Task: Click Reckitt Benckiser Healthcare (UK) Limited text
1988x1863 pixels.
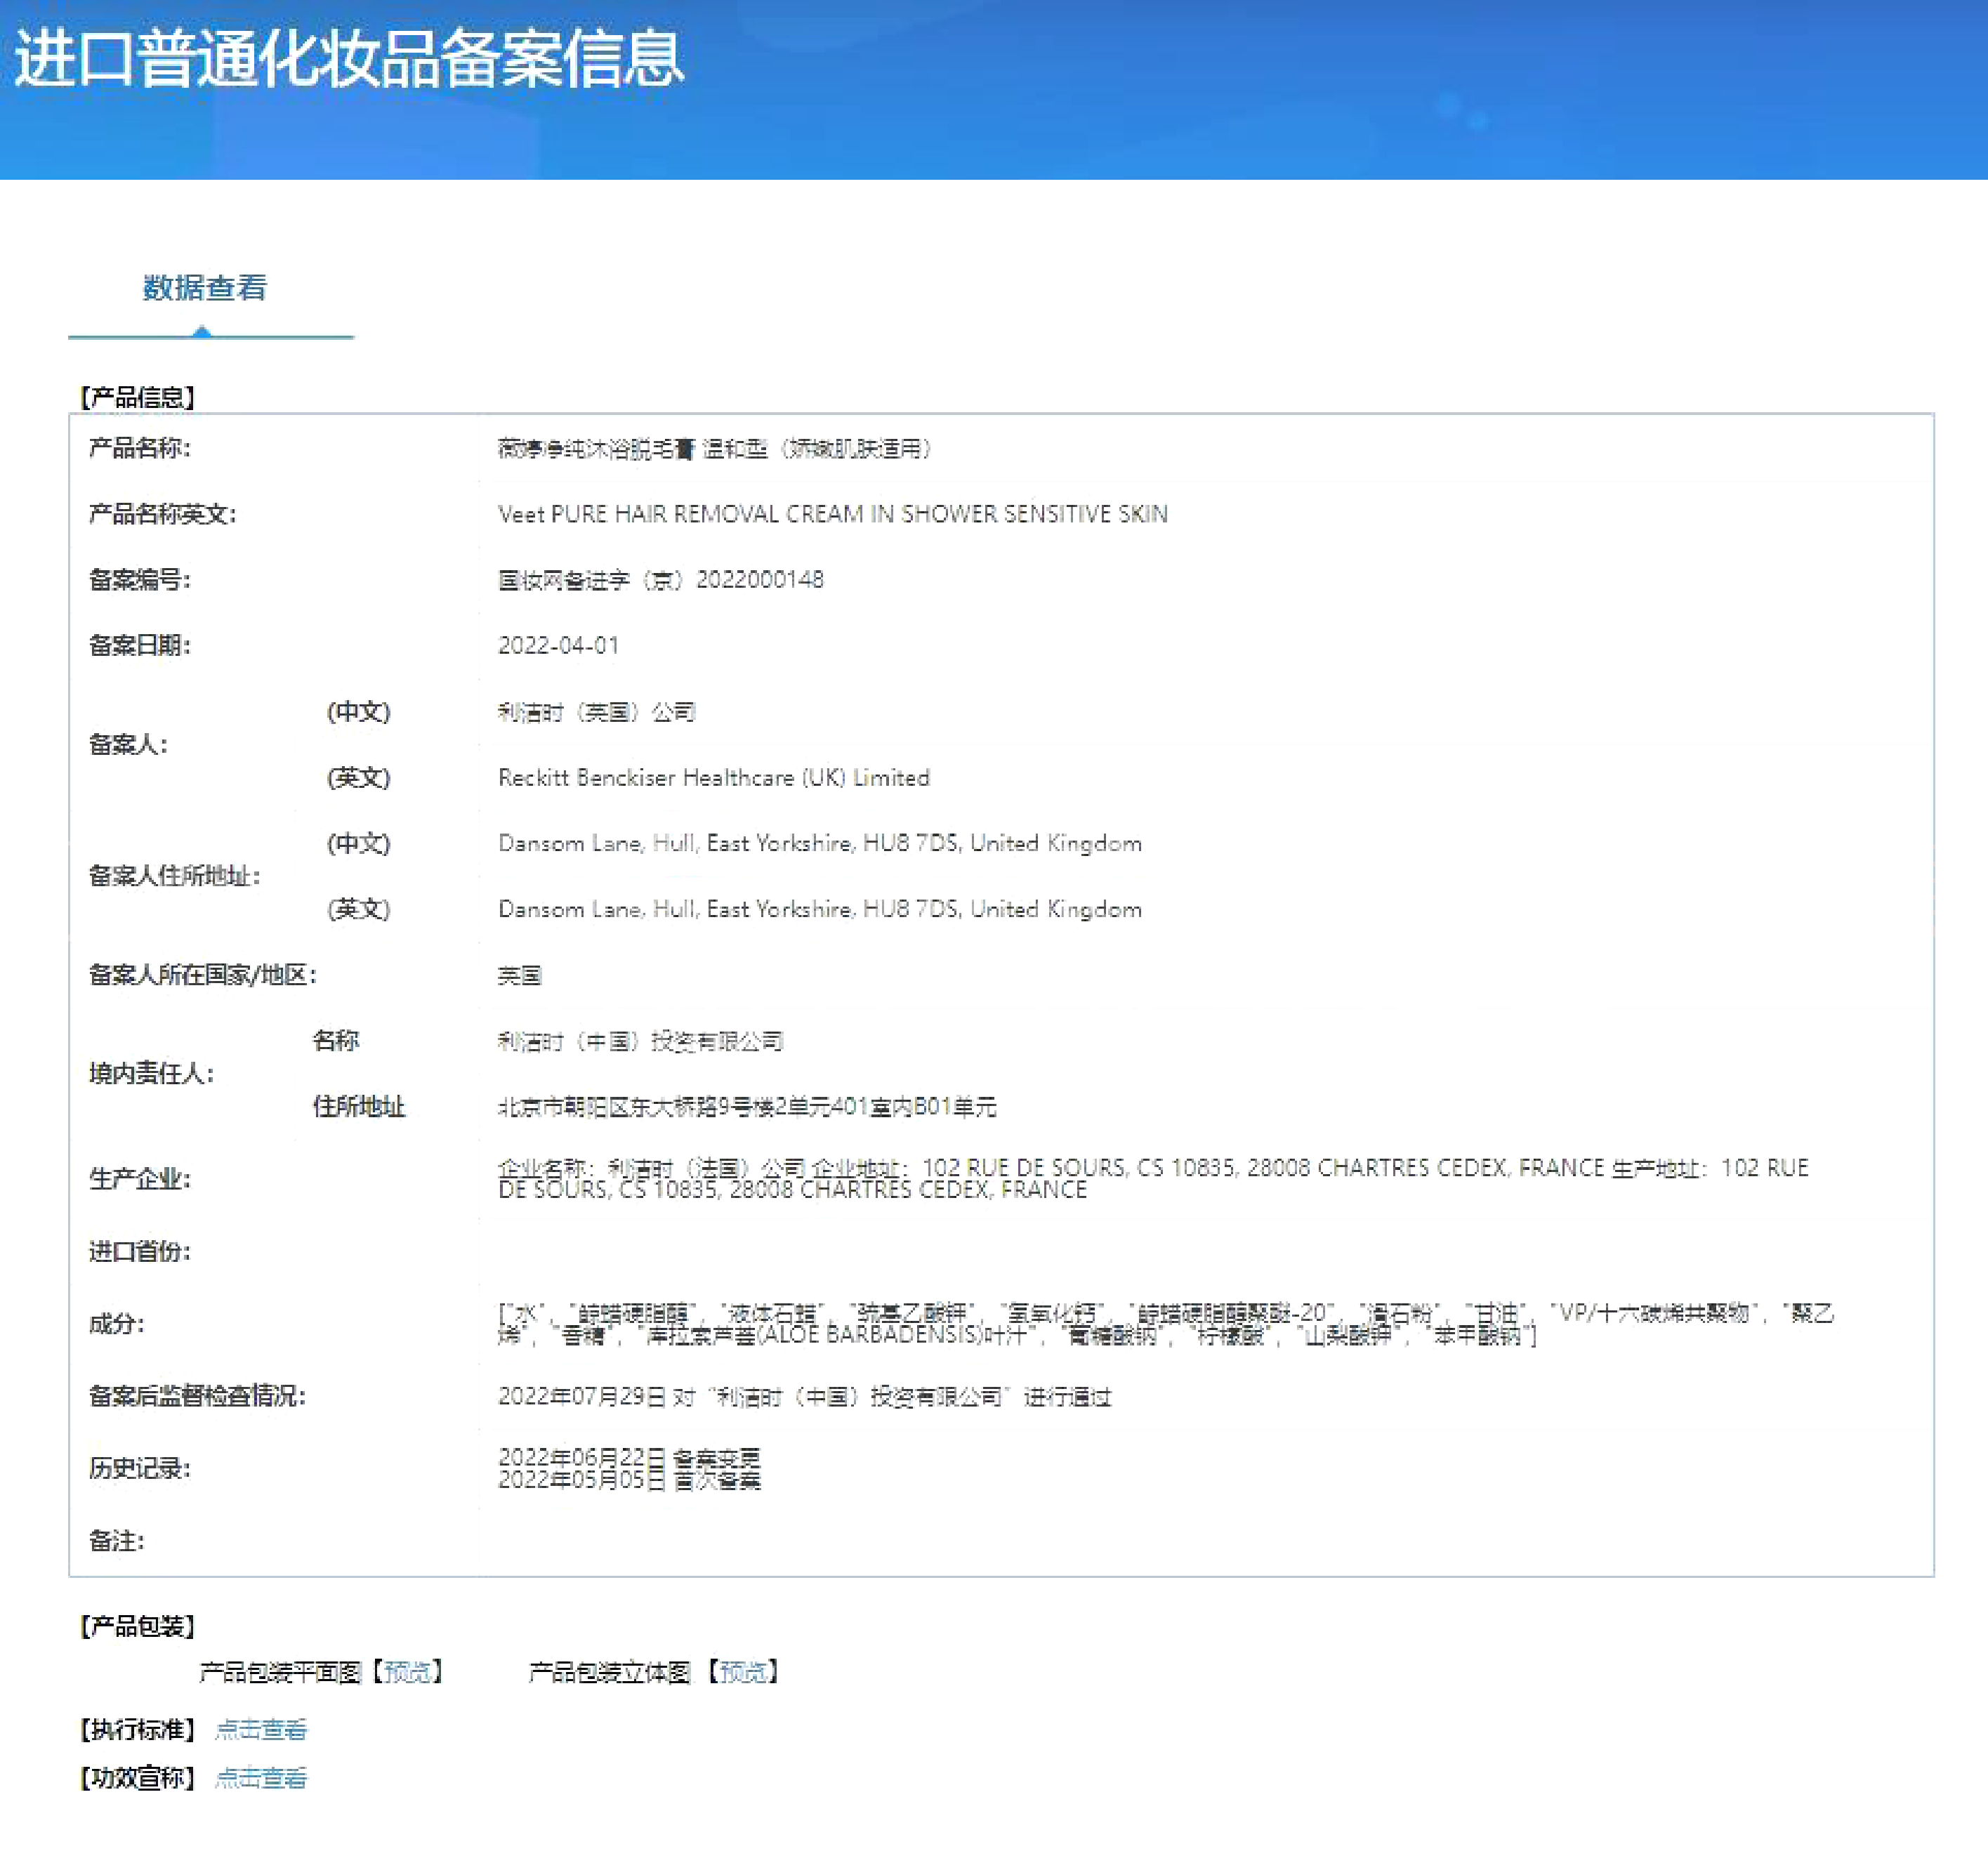Action: (713, 778)
